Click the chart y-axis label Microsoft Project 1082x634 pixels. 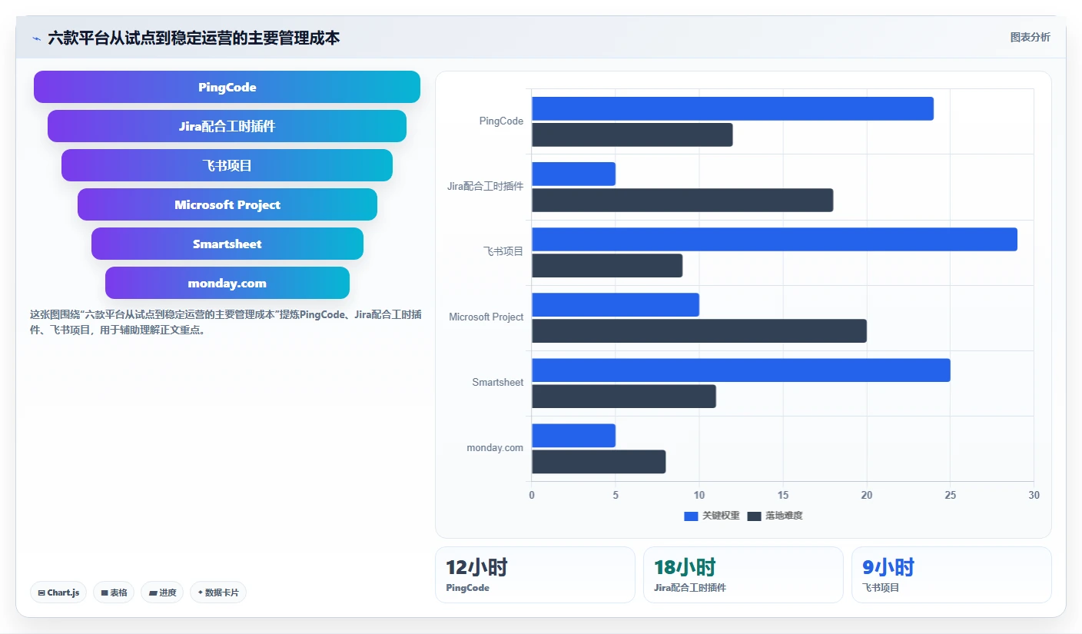click(486, 317)
